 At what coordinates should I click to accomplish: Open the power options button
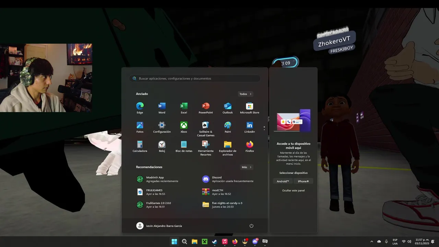251,226
